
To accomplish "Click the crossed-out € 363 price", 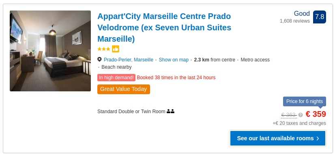I will [289, 115].
